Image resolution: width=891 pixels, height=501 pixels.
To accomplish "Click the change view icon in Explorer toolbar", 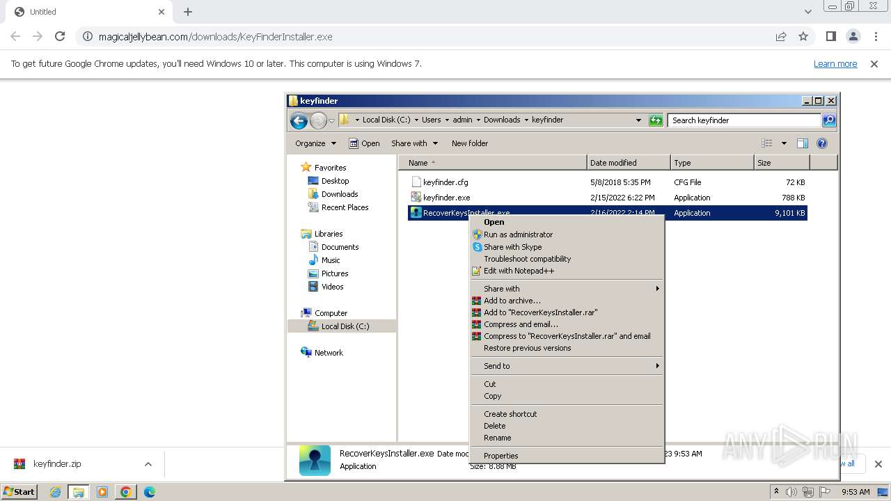I will [766, 143].
